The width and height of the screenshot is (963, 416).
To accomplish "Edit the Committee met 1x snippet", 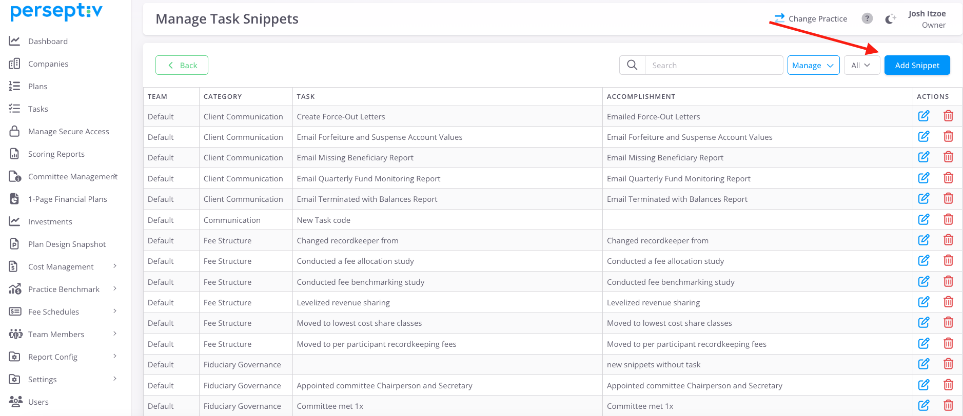I will 923,406.
